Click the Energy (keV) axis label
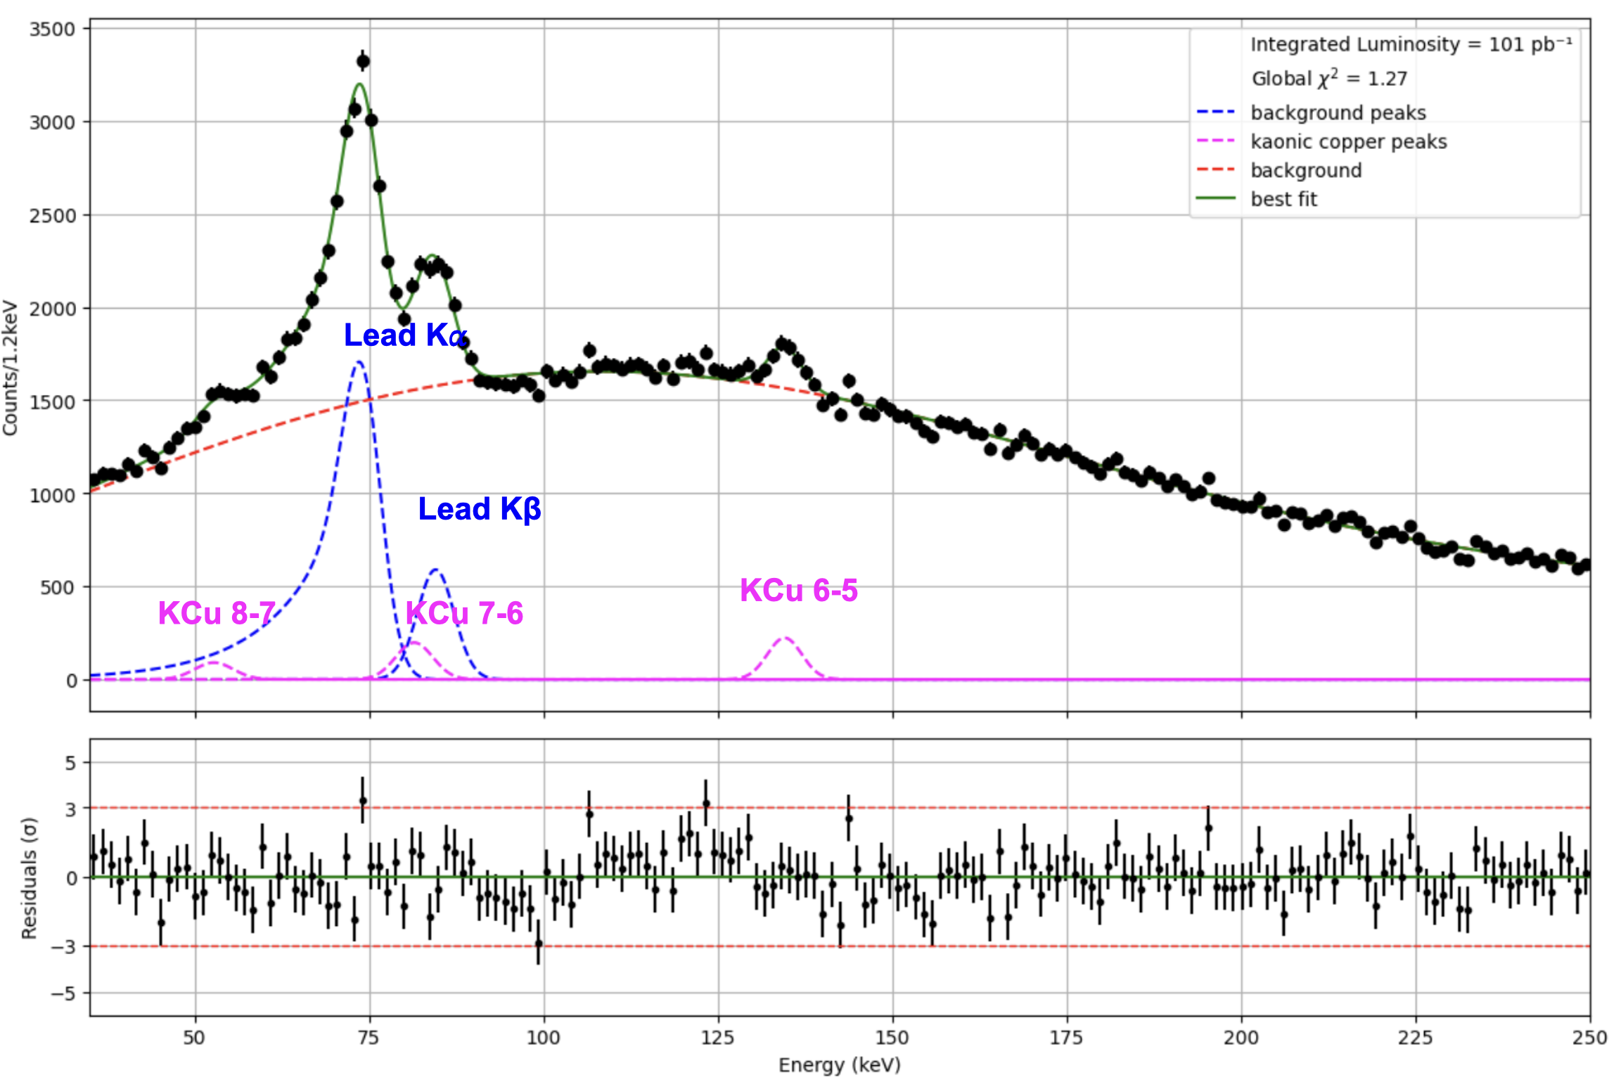Screen dimensions: 1609x1080 point(840,1065)
